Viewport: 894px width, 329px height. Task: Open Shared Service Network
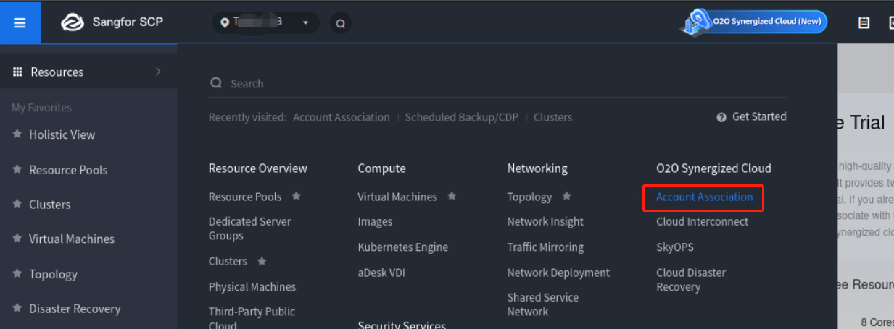(x=543, y=304)
